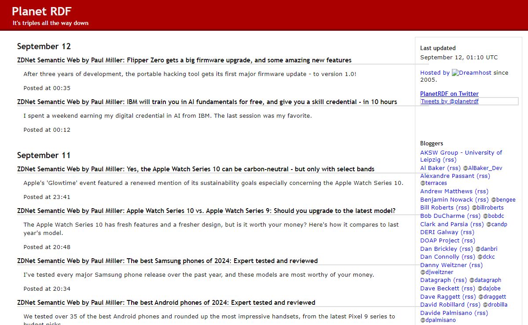Click the 'September 12, 01:10 UTC' update time
This screenshot has height=325, width=528.
point(459,58)
